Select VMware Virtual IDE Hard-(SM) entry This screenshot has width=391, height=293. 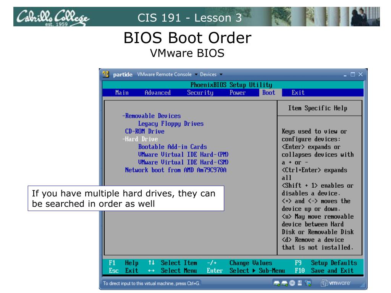(x=183, y=162)
